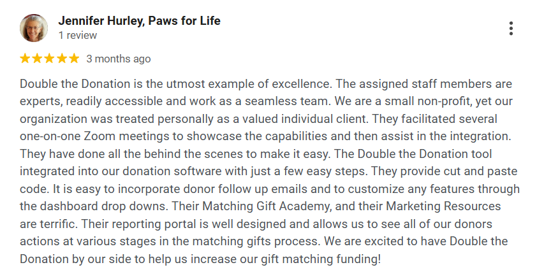Click the "3 months ago" timestamp
This screenshot has height=279, width=544.
(119, 59)
